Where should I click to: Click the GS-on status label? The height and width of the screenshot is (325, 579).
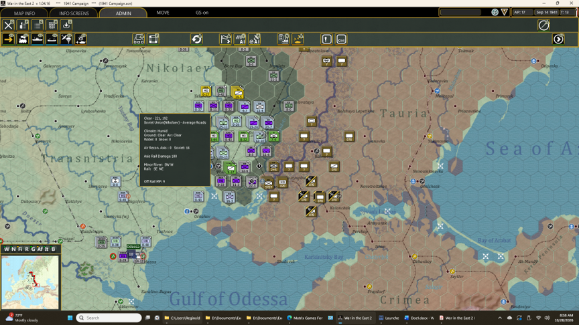pyautogui.click(x=202, y=13)
